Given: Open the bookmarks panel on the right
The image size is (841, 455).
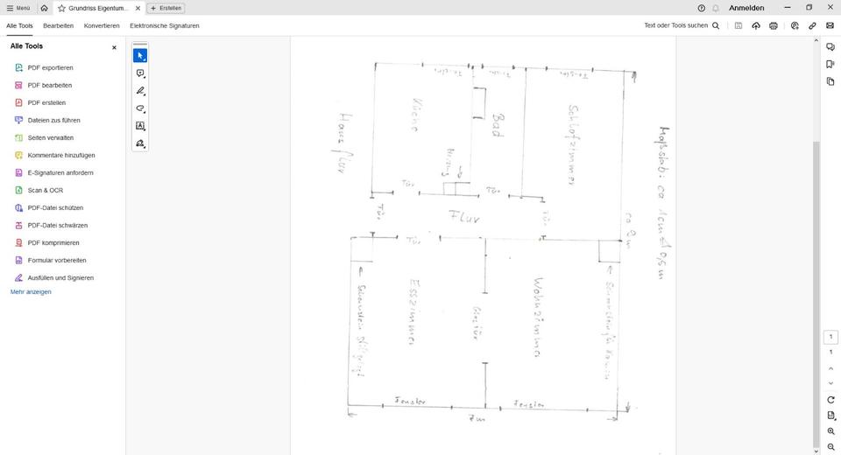Looking at the screenshot, I should [830, 64].
